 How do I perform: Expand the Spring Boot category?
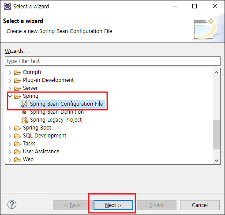click(10, 128)
